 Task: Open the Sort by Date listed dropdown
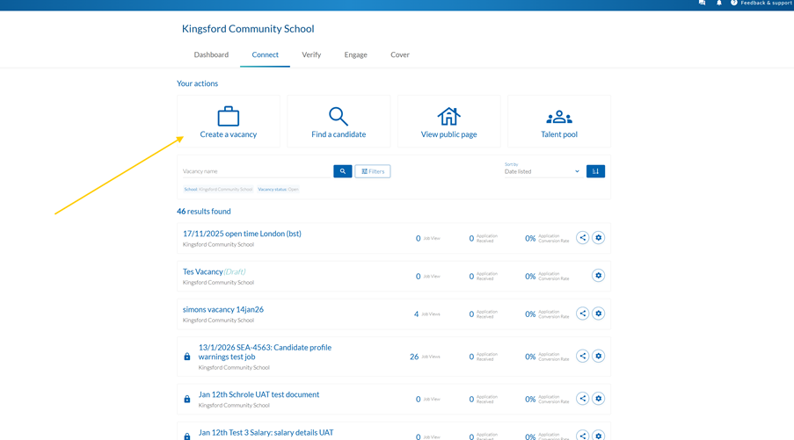542,171
